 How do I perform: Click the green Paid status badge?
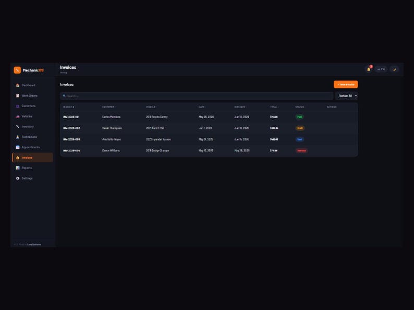[x=299, y=117]
